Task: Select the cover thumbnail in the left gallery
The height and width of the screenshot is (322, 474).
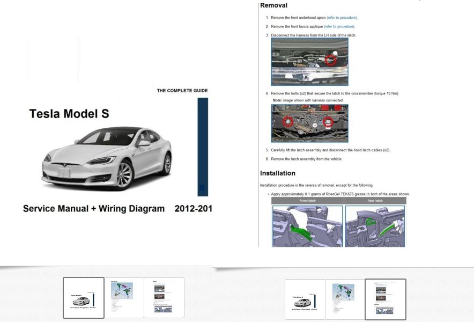Action: (x=84, y=298)
